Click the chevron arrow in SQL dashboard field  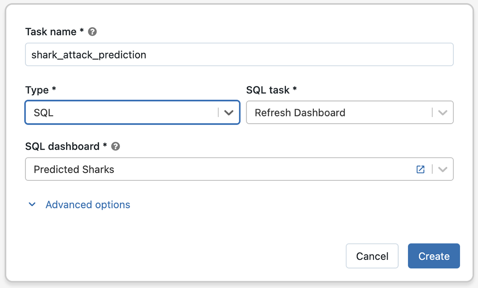(x=443, y=169)
